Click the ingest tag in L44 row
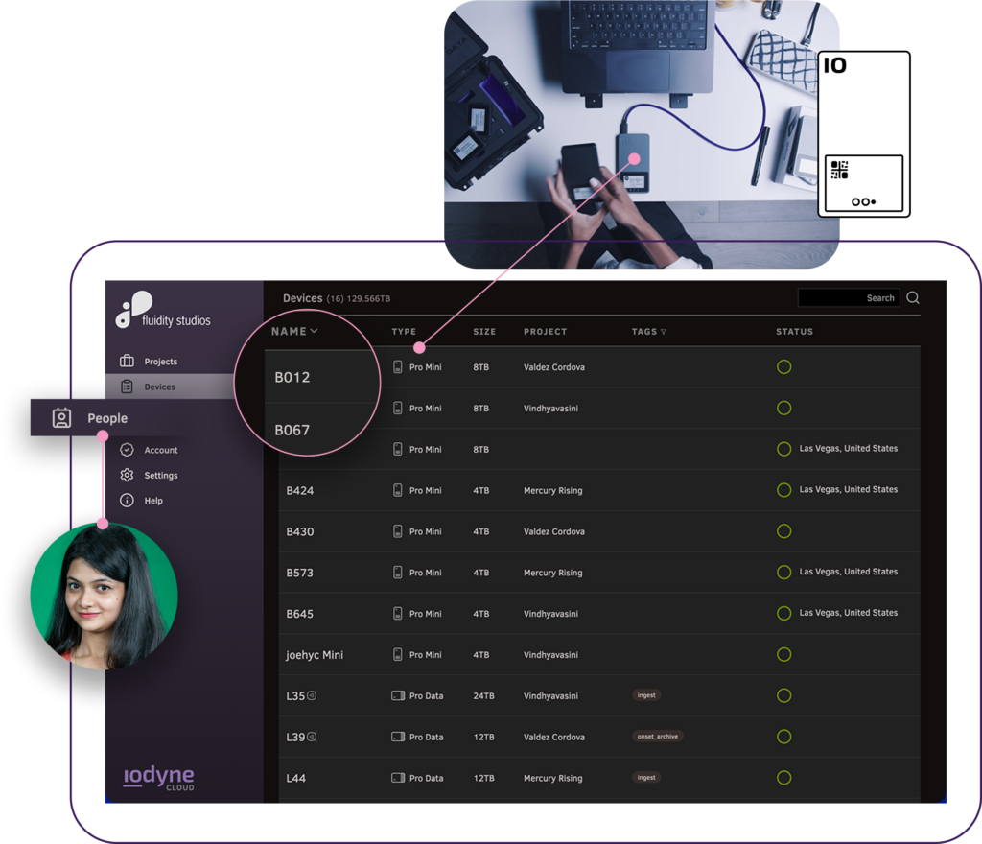The height and width of the screenshot is (844, 982). 646,778
